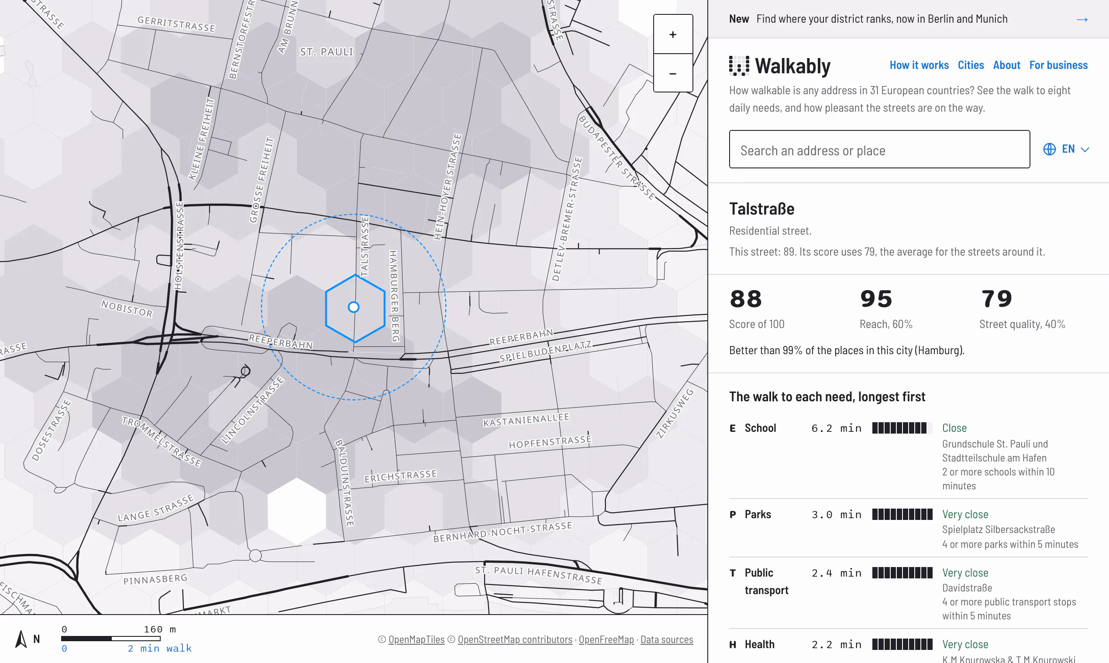The image size is (1109, 663).
Task: Open the OpenFreeMap link
Action: pos(606,639)
